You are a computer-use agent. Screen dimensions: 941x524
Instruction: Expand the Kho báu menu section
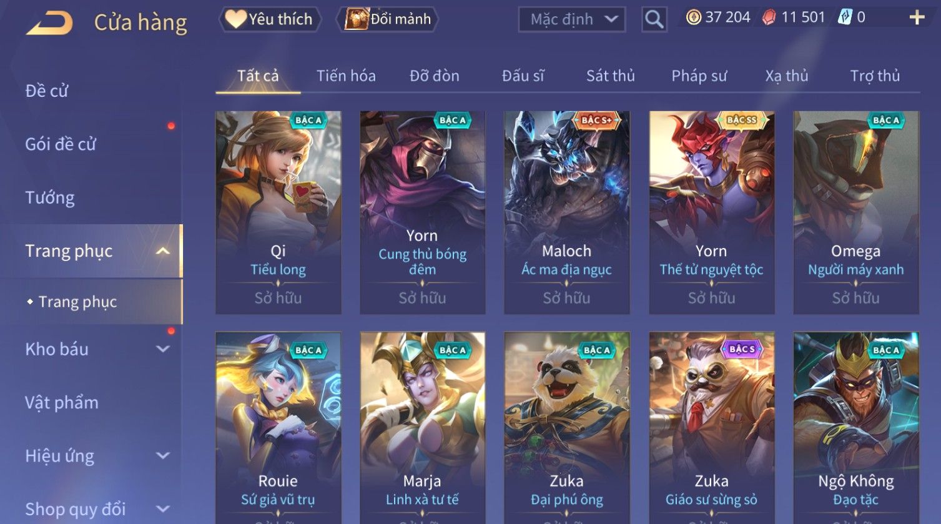point(163,349)
